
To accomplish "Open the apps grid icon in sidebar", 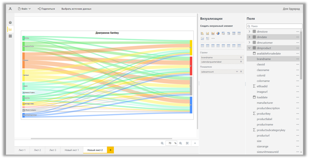I will click(10, 36).
